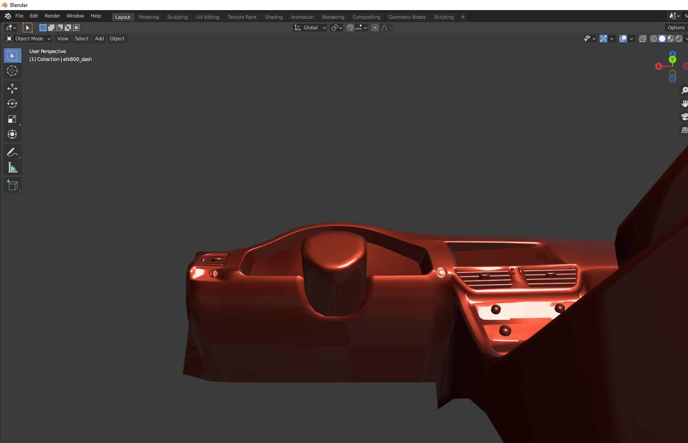
Task: Open the viewport Select menu
Action: [82, 39]
